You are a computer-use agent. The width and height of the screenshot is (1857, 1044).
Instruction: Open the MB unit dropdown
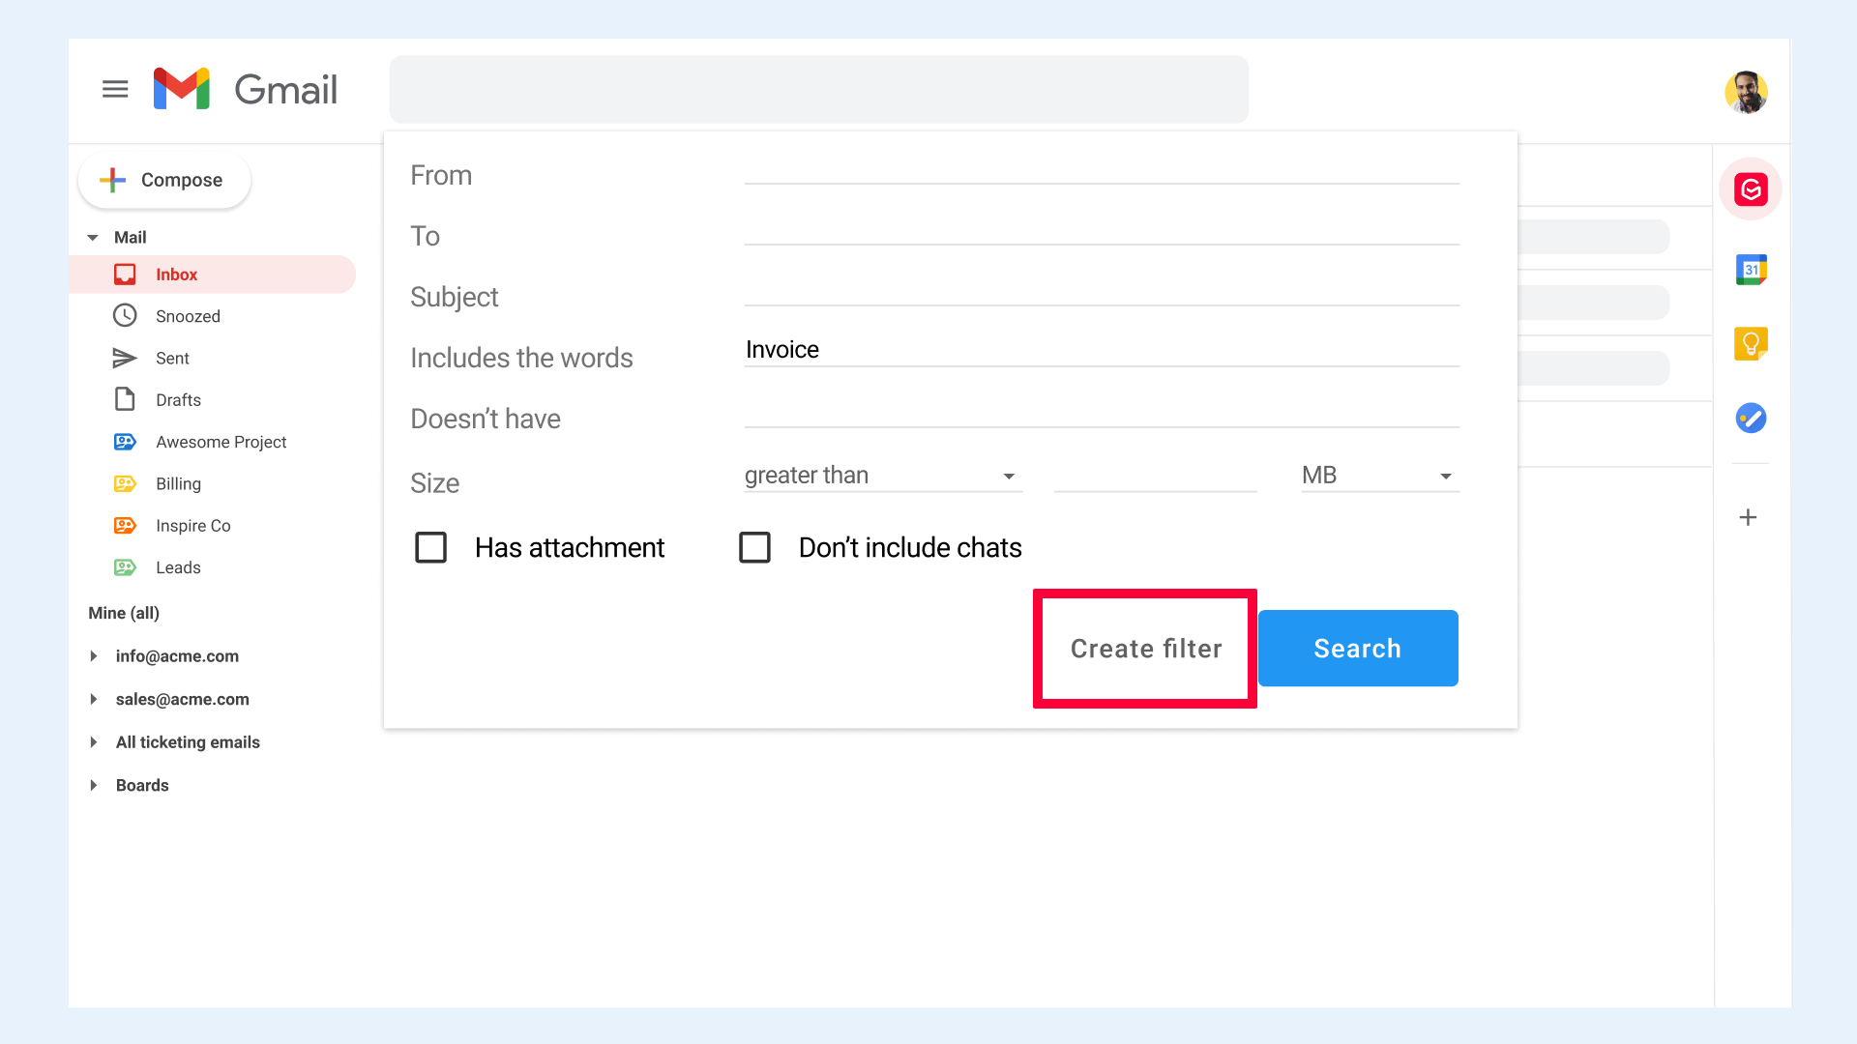point(1380,476)
